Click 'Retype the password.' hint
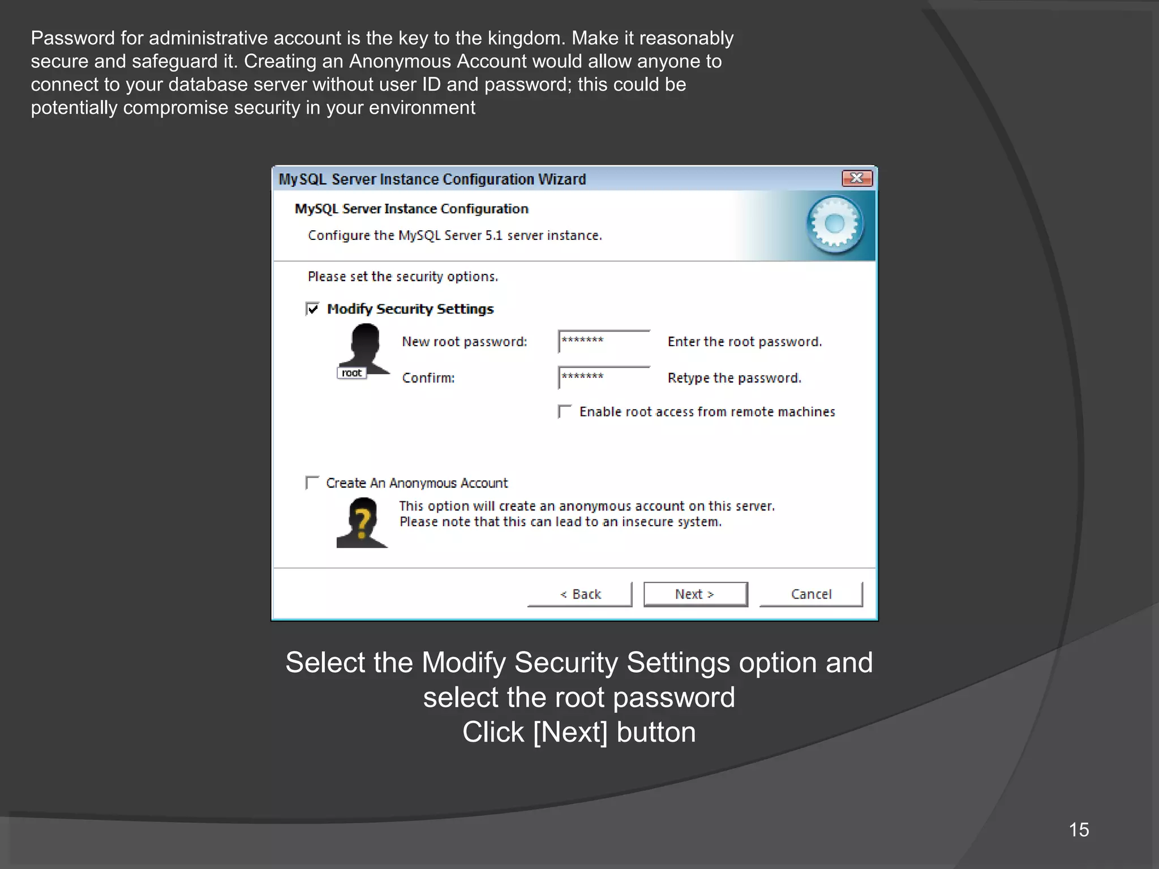The image size is (1159, 869). 735,378
